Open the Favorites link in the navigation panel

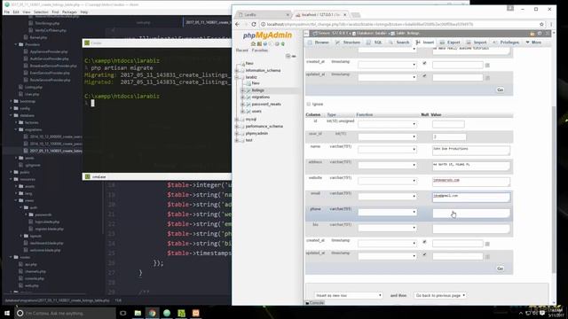pos(260,51)
